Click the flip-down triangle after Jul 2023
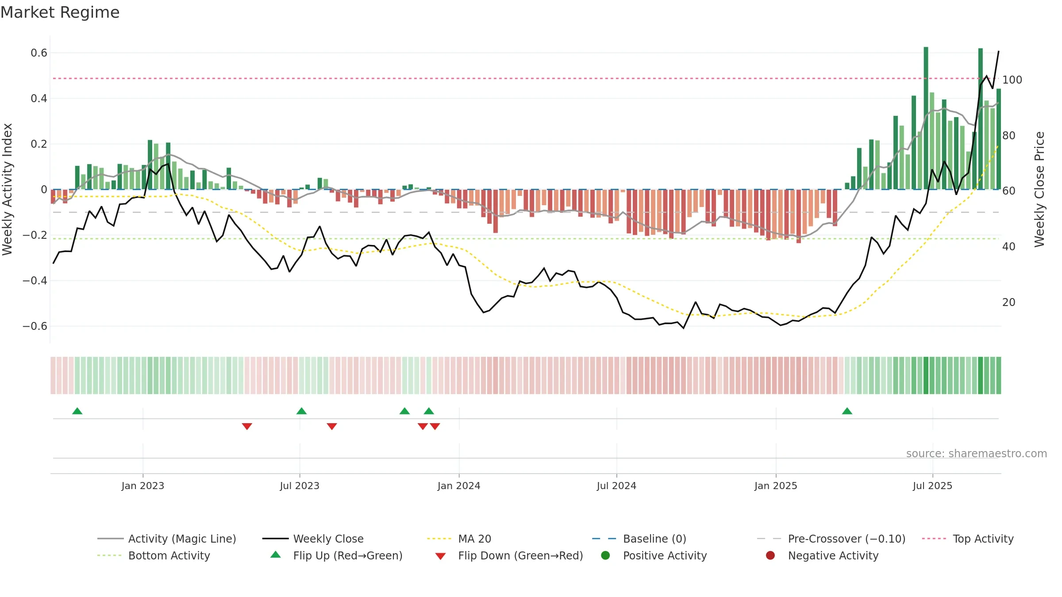 [x=332, y=426]
